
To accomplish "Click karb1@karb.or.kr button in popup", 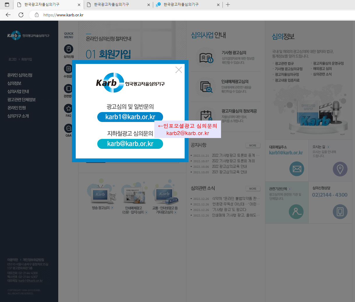I will pos(130,117).
